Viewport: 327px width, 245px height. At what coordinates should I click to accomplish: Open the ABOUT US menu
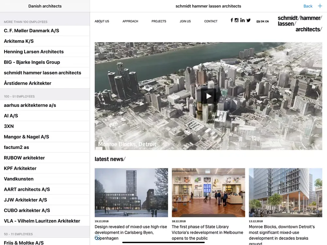coord(102,21)
